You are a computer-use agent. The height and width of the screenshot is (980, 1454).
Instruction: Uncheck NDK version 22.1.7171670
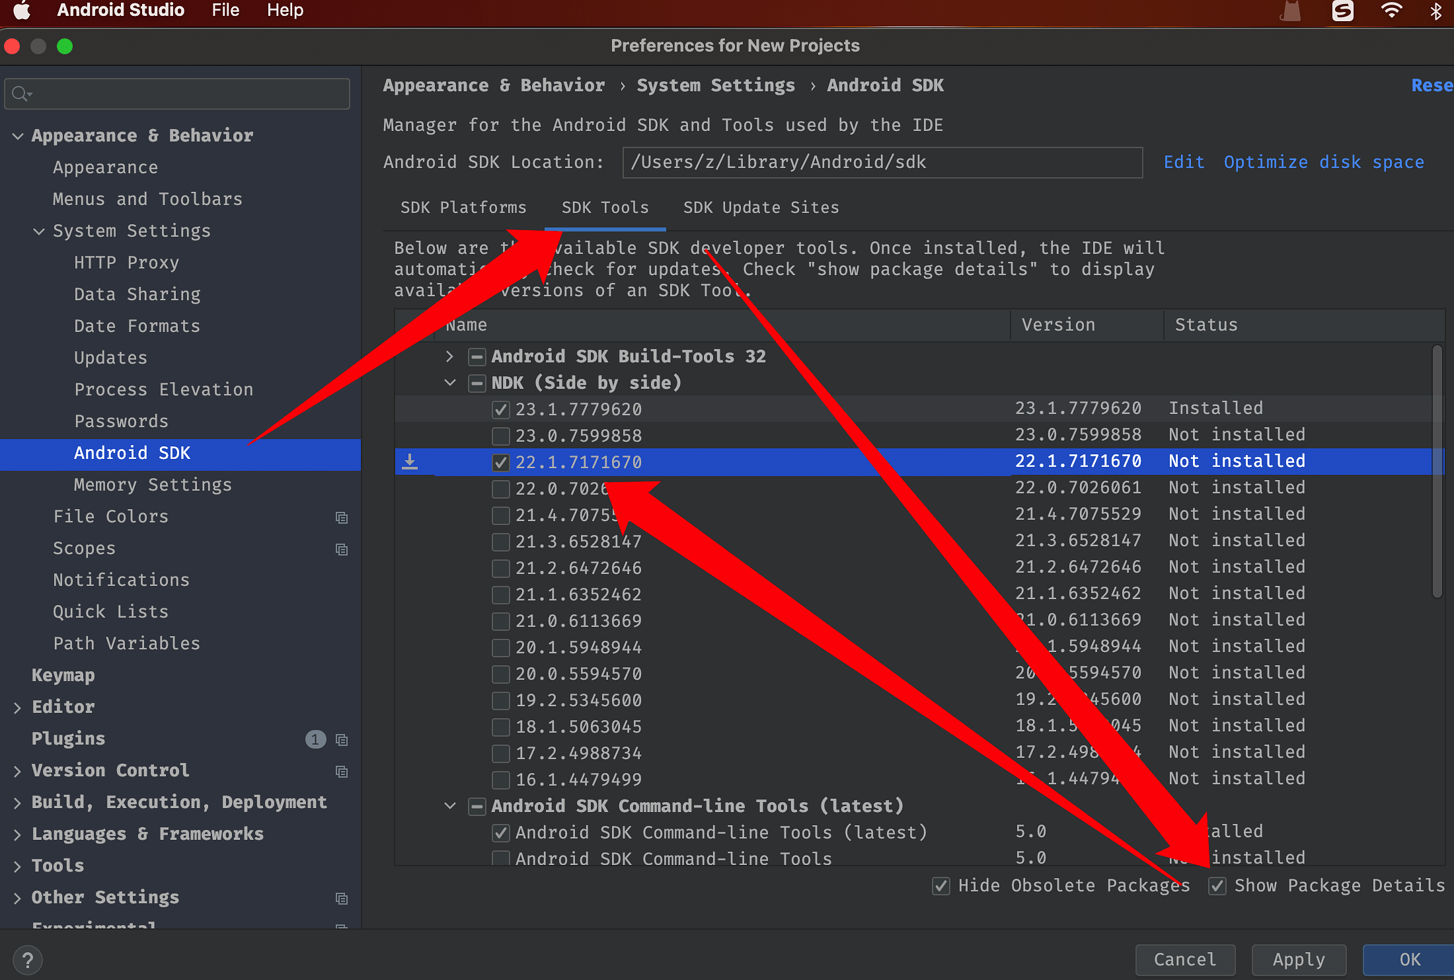501,462
